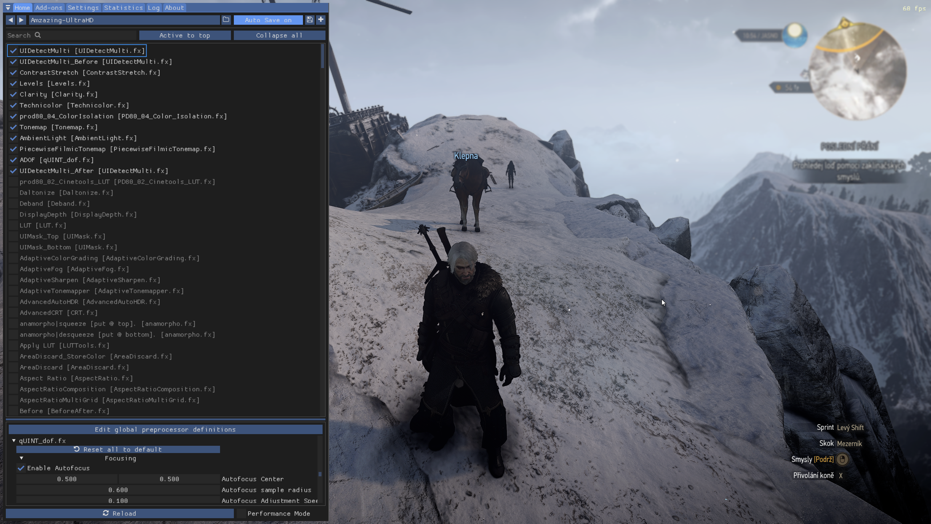Open the ReShade window dropdown triangle menu
Viewport: 931px width, 524px height.
point(8,8)
